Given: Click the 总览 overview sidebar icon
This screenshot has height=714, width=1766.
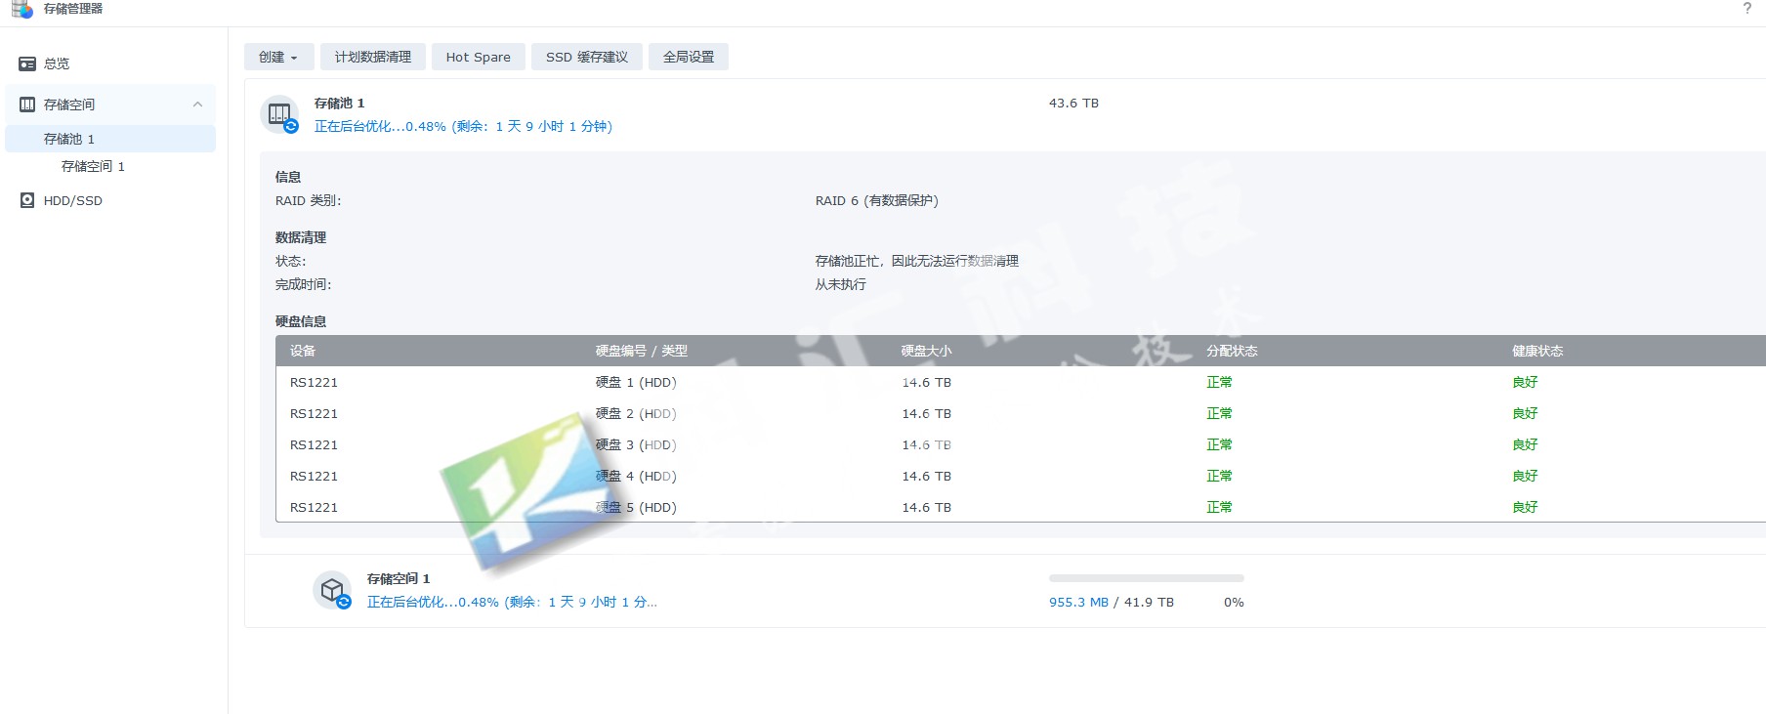Looking at the screenshot, I should pos(27,63).
